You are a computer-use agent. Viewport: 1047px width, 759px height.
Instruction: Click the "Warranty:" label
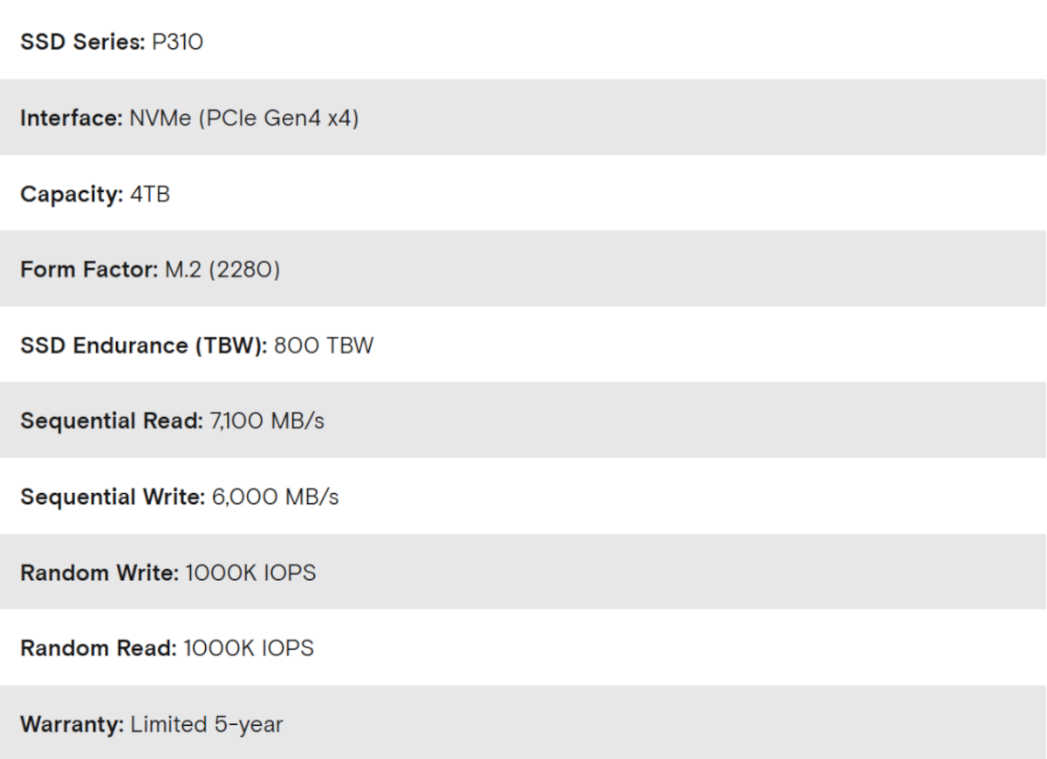click(72, 725)
